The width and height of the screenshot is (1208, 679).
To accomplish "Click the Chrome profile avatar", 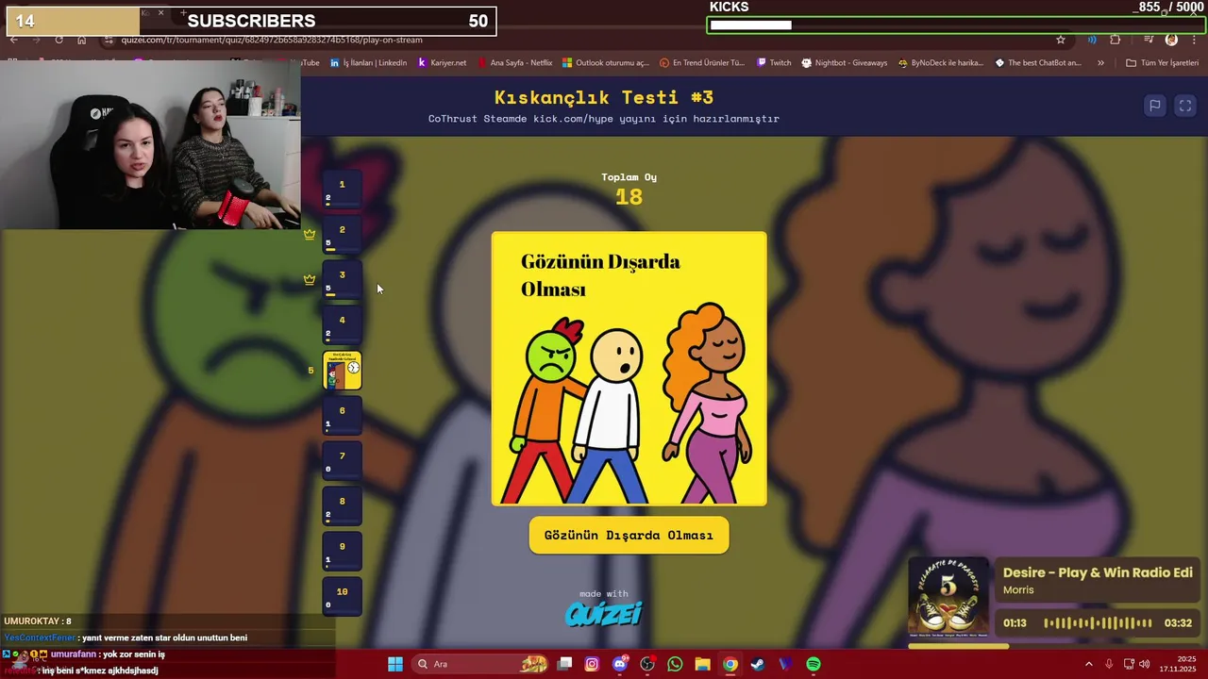I will tap(1171, 40).
